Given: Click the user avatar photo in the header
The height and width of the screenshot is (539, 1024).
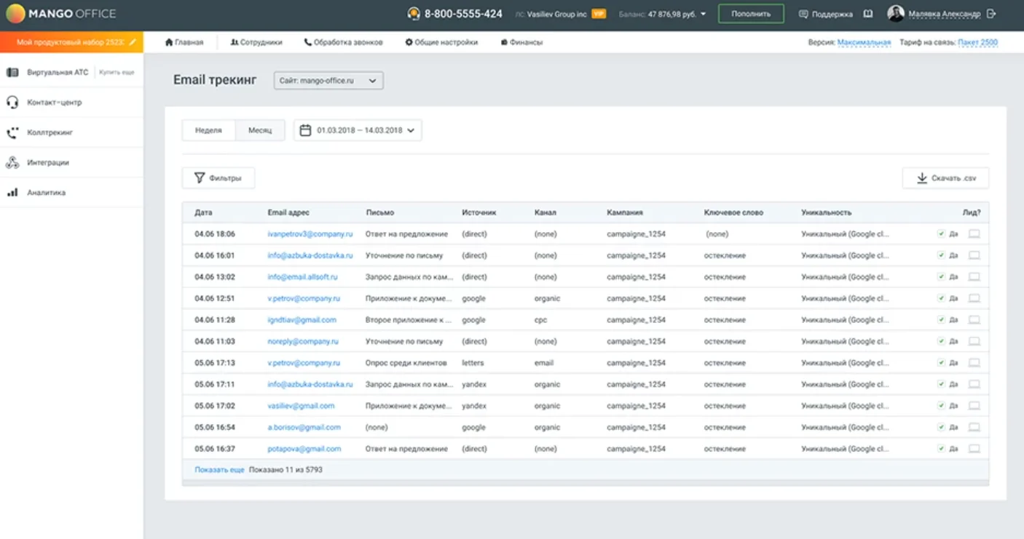Looking at the screenshot, I should [x=895, y=14].
